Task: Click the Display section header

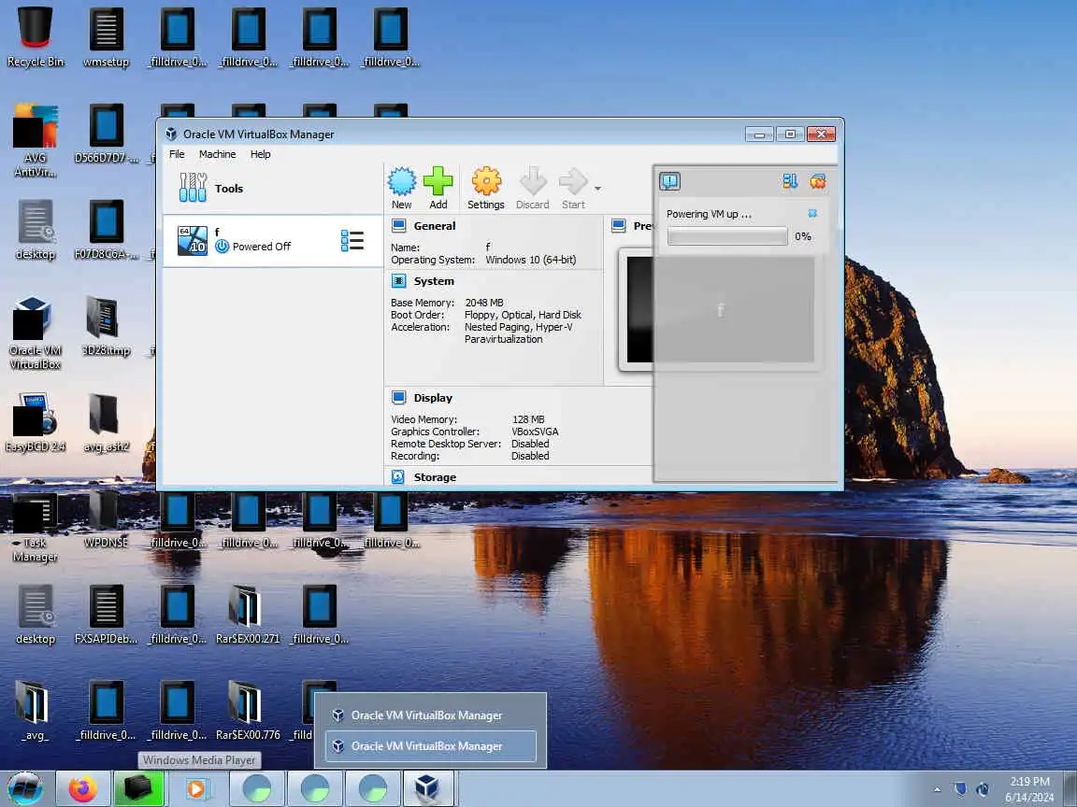Action: coord(433,397)
